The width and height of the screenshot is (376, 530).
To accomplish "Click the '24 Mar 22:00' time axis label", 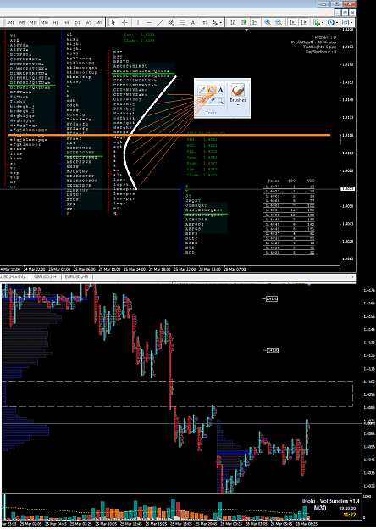I will pyautogui.click(x=35, y=269).
